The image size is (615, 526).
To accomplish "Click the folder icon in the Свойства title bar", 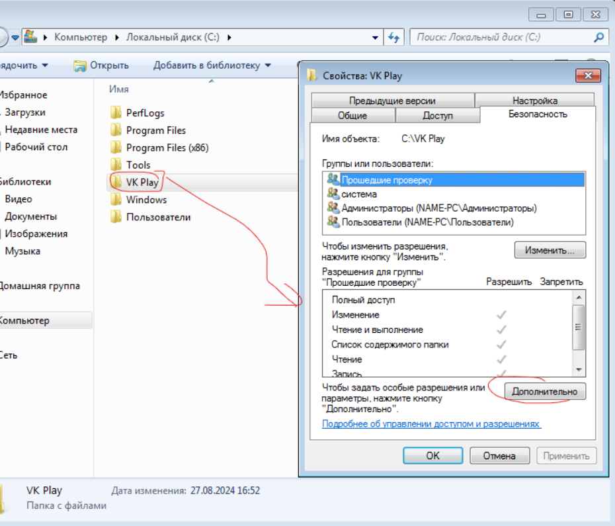I will (x=312, y=75).
